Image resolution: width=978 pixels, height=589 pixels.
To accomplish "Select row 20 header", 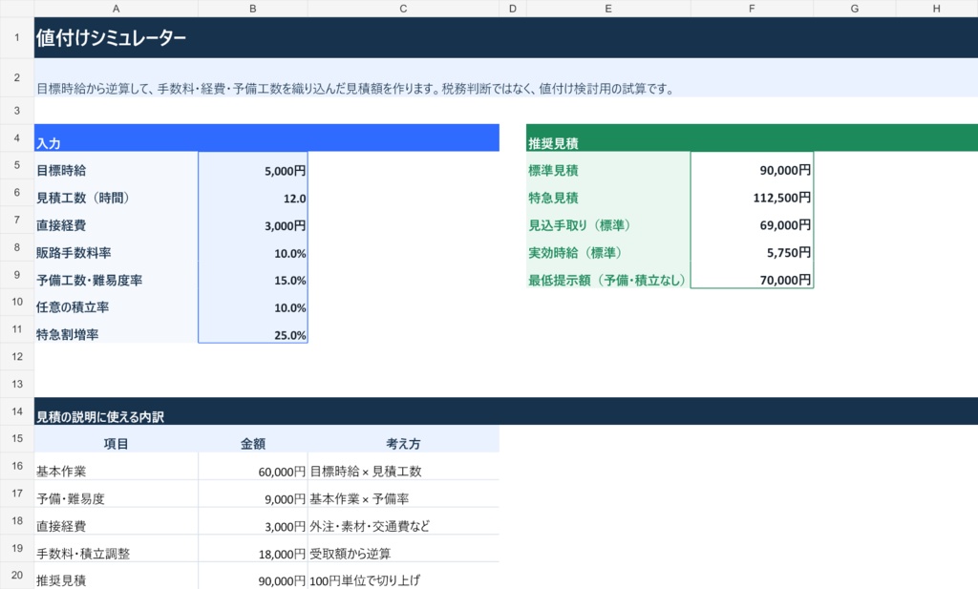I will [x=17, y=576].
